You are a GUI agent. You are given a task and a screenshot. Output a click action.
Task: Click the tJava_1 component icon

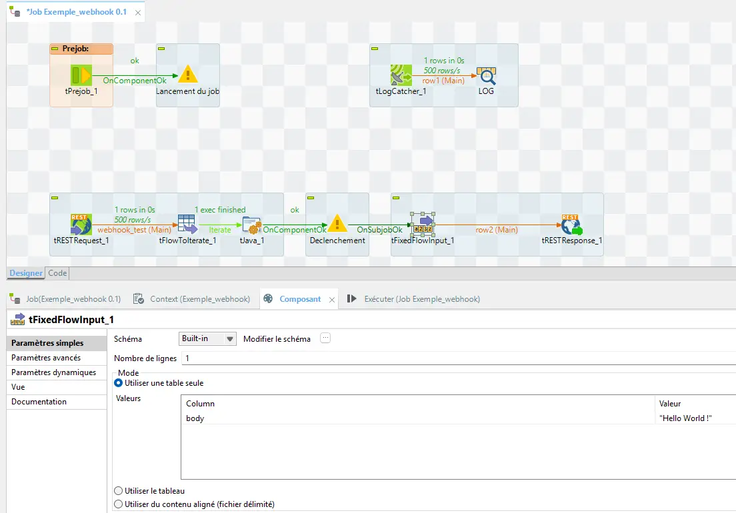(x=251, y=225)
